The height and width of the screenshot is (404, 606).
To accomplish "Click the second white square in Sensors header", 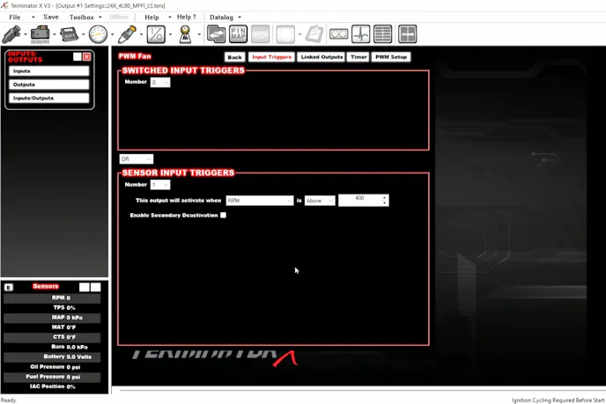I will click(95, 287).
